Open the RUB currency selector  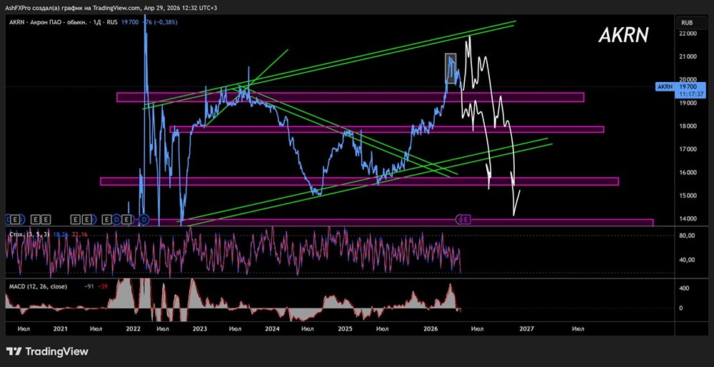(690, 22)
